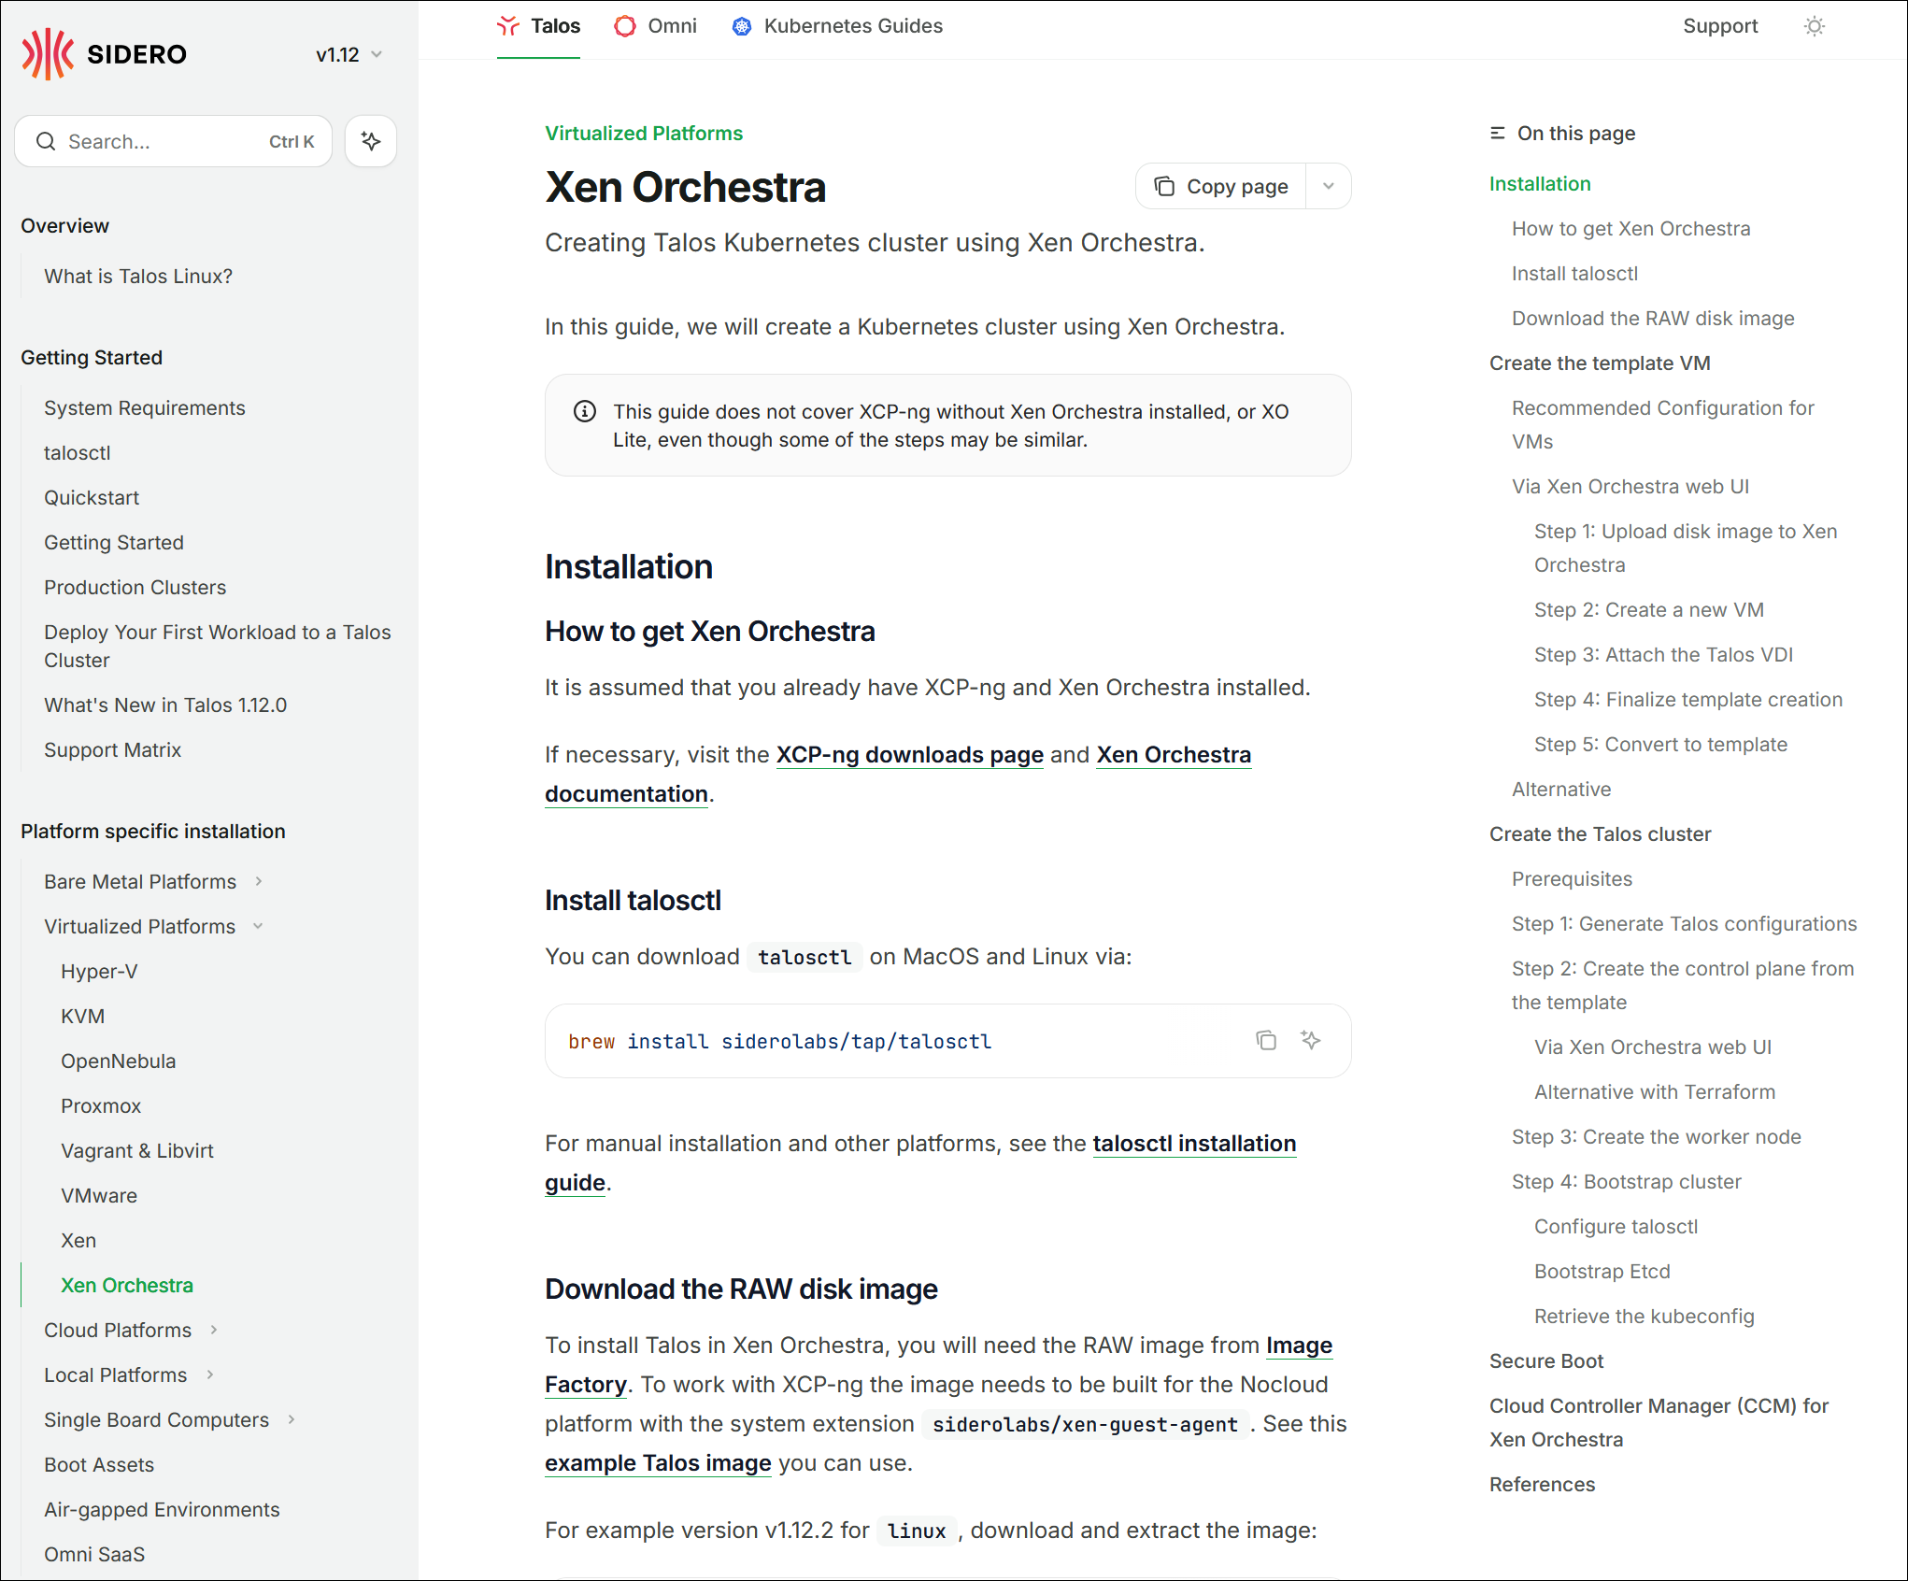Toggle the light/dark theme sun icon
1908x1581 pixels.
(x=1814, y=26)
